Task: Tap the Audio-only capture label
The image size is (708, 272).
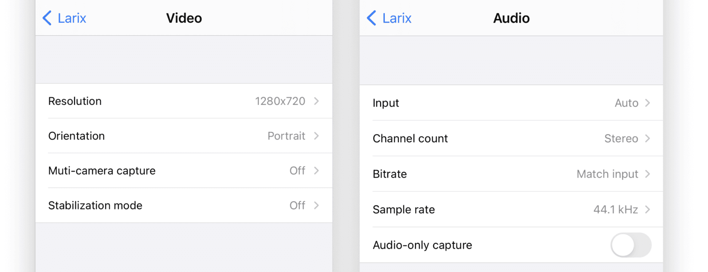Action: [x=422, y=245]
